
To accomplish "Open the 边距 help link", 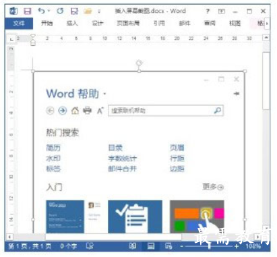I will pos(177,169).
